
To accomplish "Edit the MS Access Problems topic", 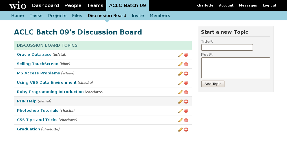I will [x=180, y=74].
